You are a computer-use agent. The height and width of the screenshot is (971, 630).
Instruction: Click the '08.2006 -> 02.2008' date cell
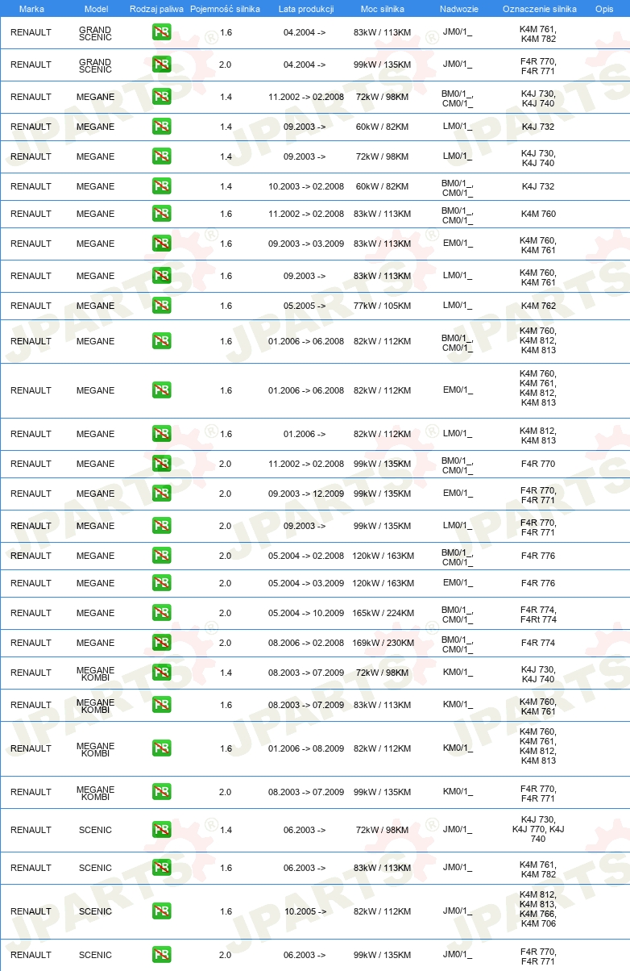click(x=306, y=643)
